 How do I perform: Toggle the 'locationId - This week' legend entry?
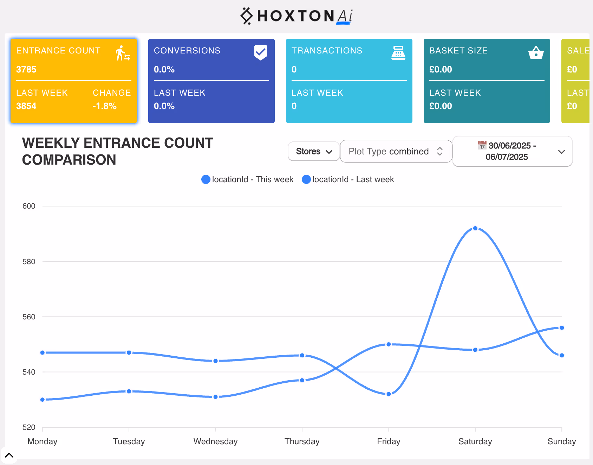[x=247, y=179]
